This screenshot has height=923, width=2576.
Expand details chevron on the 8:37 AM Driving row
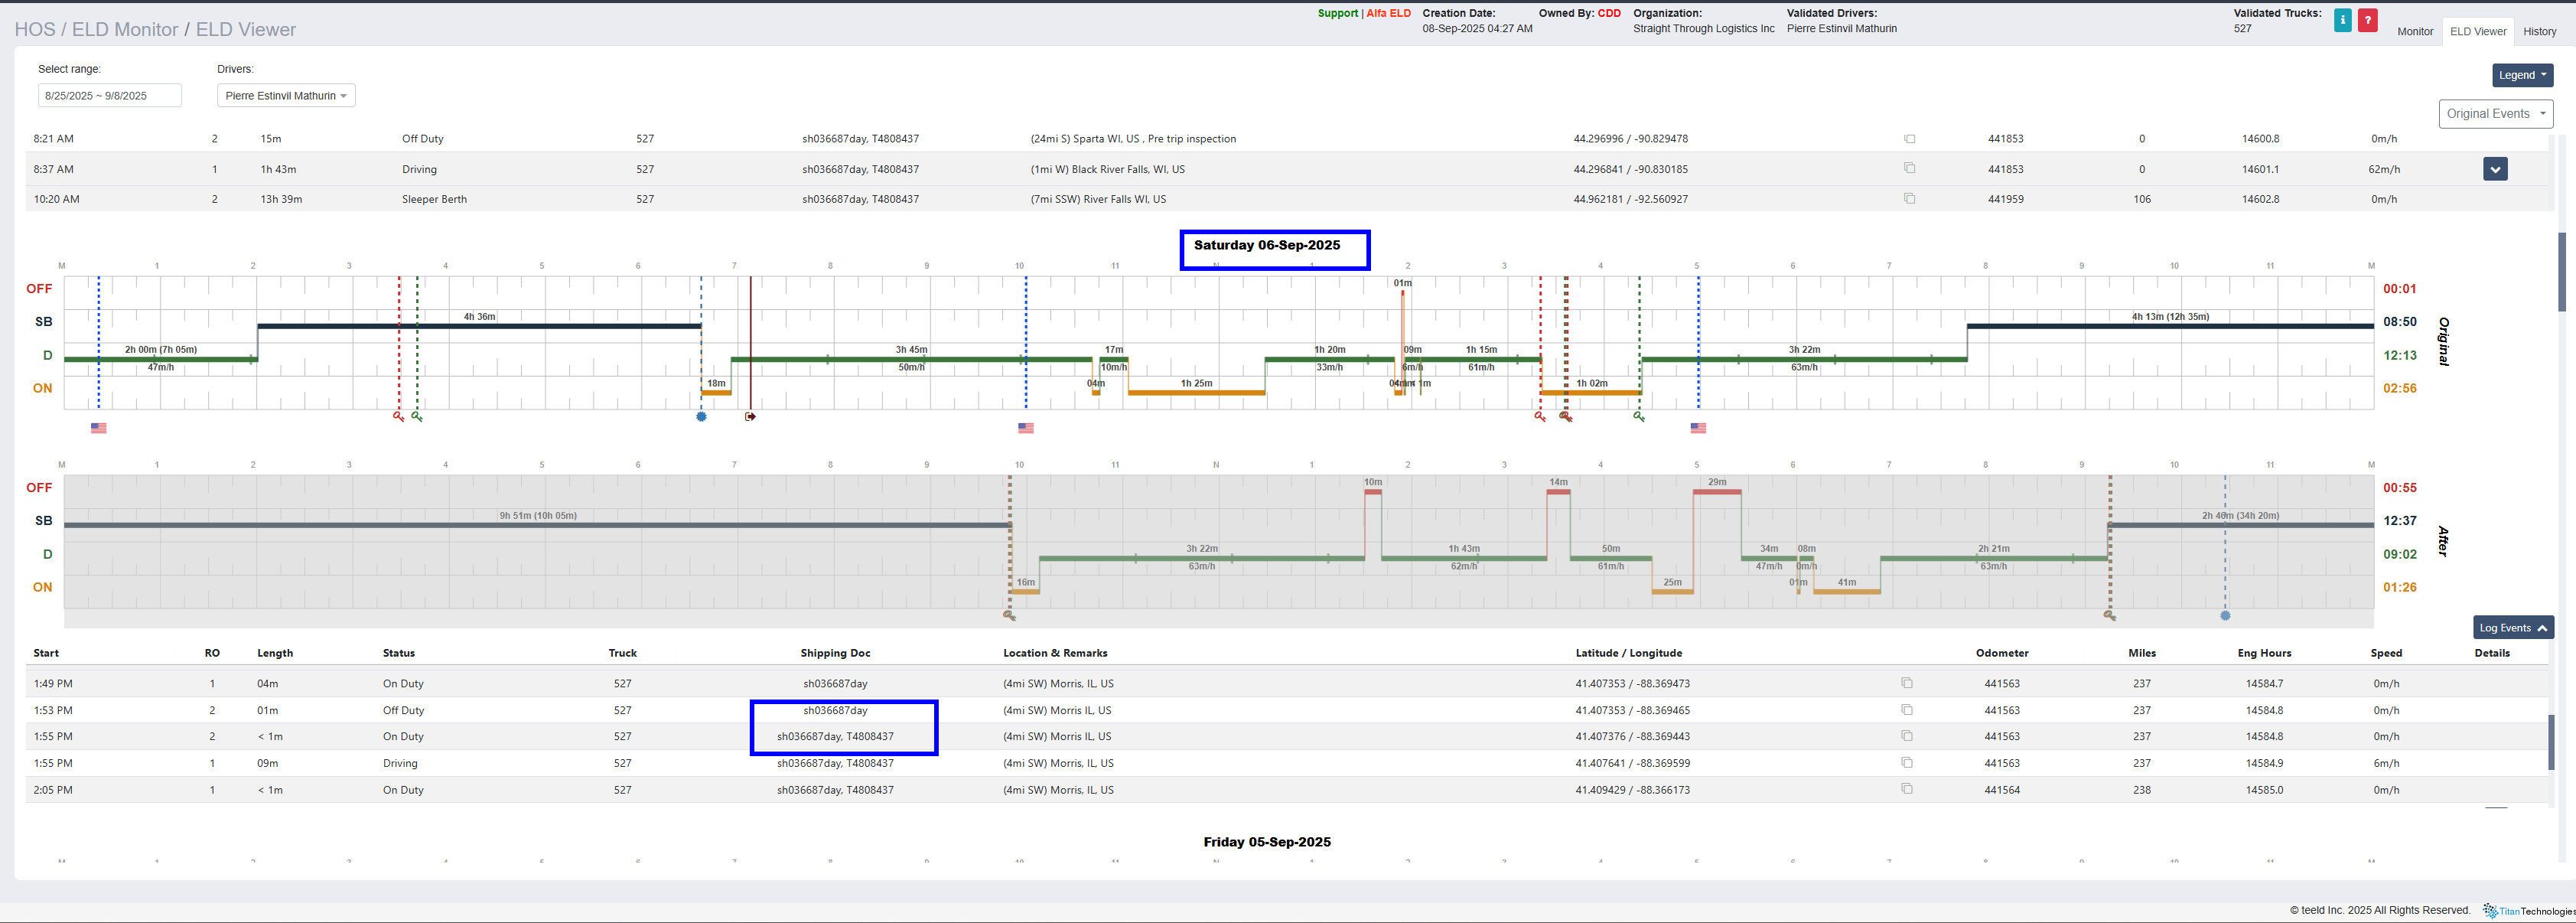[x=2495, y=169]
